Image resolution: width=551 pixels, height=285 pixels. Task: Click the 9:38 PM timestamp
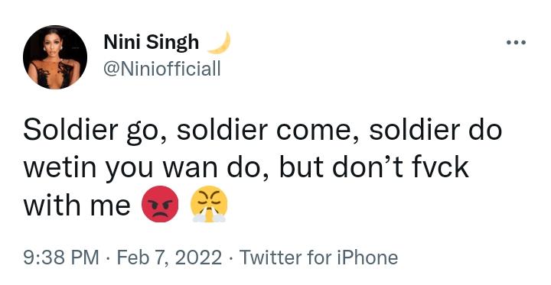61,257
